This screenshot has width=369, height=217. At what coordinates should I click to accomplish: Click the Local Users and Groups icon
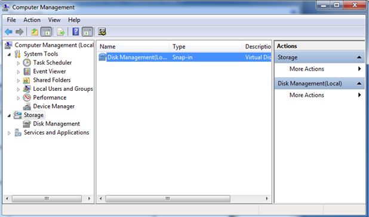pos(27,89)
